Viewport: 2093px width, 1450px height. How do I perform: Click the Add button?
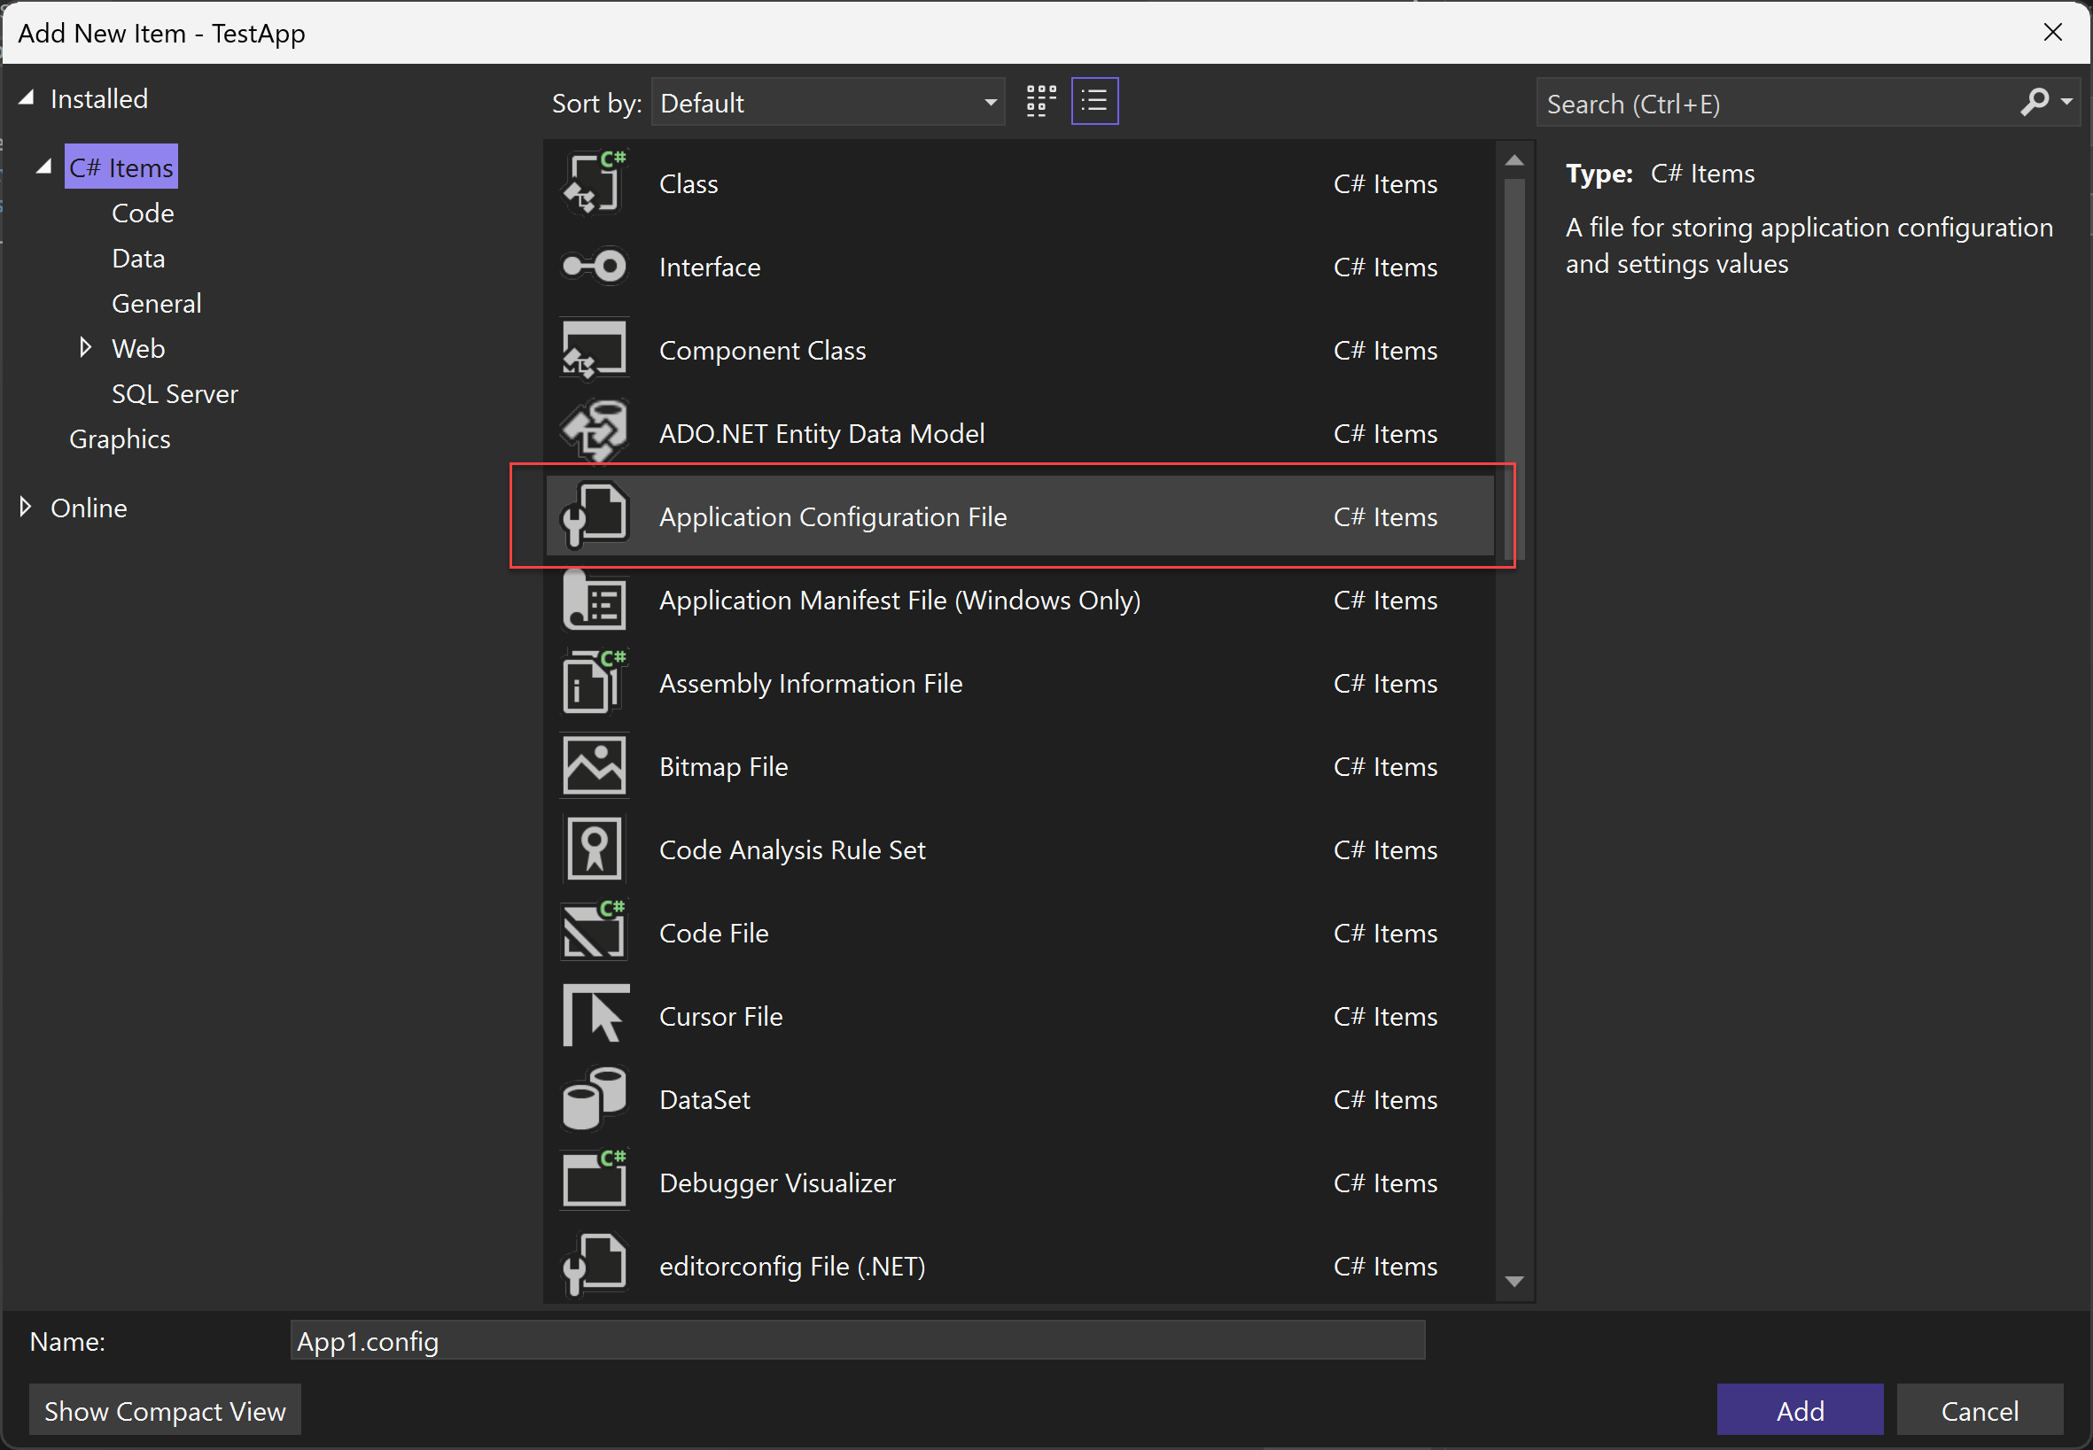pyautogui.click(x=1797, y=1408)
